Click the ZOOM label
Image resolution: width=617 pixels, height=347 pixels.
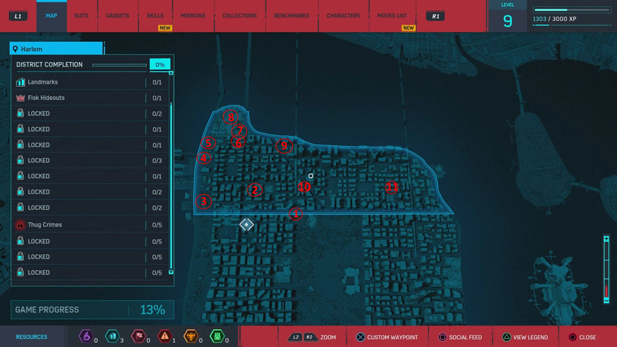click(x=328, y=337)
